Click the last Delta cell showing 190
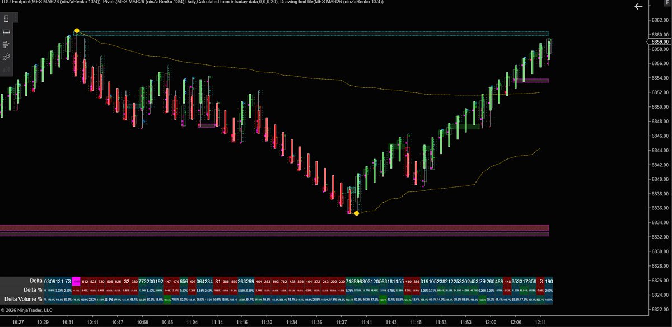The image size is (672, 327). pyautogui.click(x=549, y=281)
